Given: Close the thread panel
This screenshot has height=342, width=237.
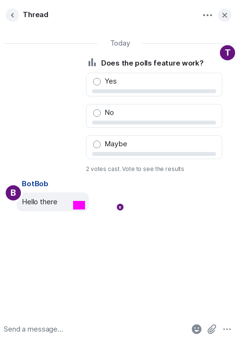Looking at the screenshot, I should 225,15.
